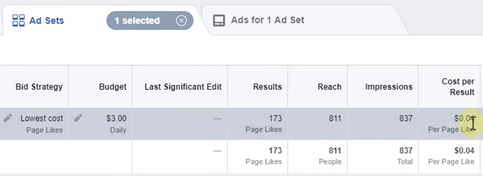Click the Ads for 1 Ad Set icon
The image size is (483, 176).
(219, 21)
